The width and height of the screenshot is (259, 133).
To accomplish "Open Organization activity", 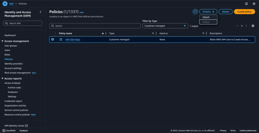I will pos(15,106).
